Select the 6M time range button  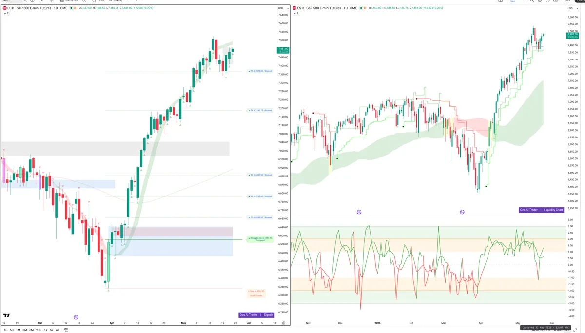click(x=32, y=330)
